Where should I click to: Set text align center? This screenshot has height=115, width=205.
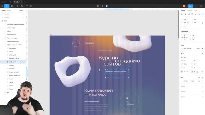[184, 72]
